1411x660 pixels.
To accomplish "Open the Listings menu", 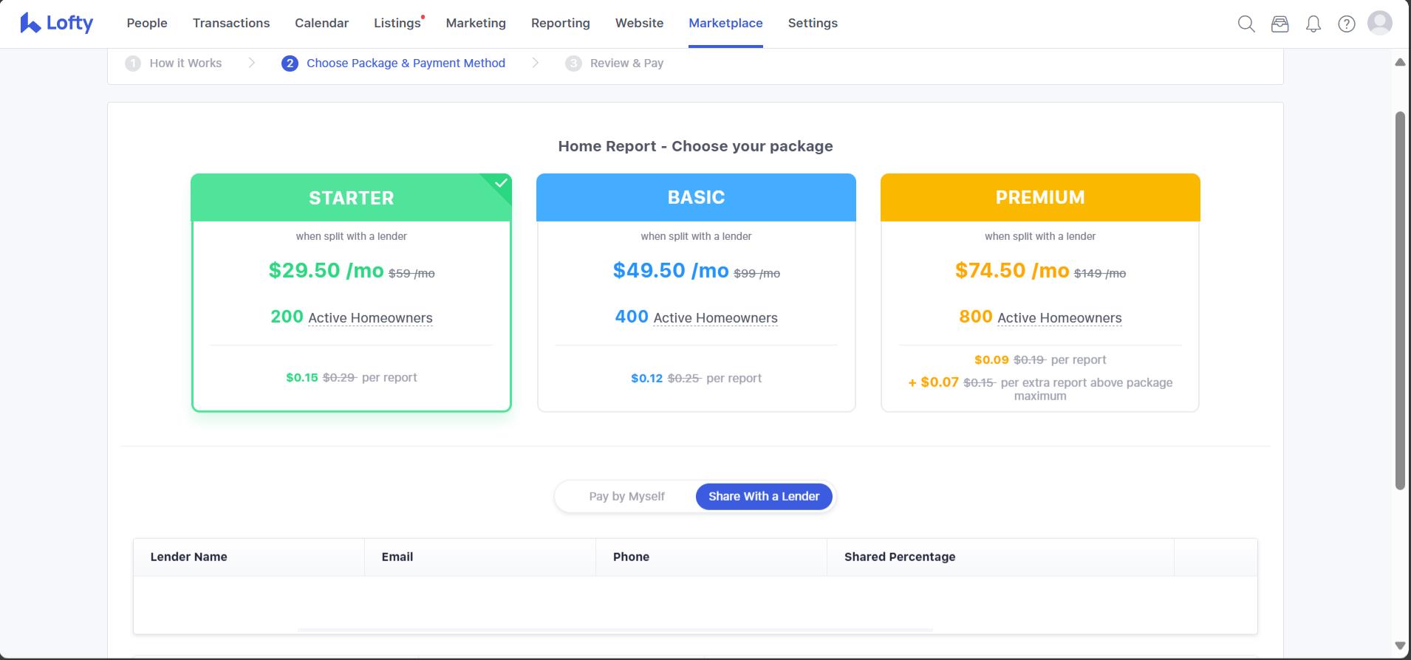I will point(397,23).
